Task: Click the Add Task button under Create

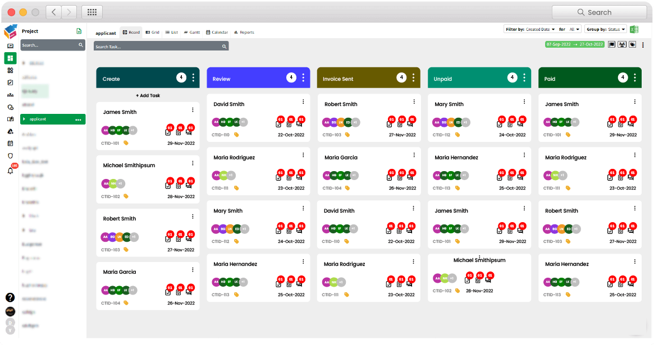Action: pyautogui.click(x=147, y=95)
